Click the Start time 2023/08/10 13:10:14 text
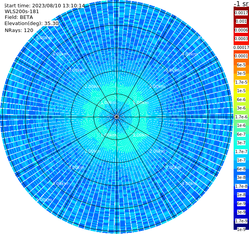 44,6
